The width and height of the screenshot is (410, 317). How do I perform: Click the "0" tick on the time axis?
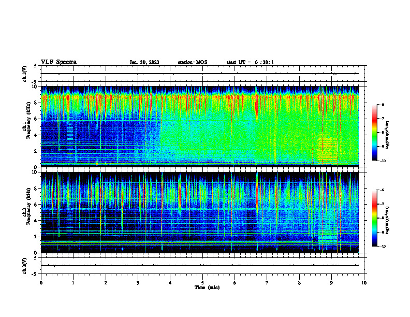point(41,283)
